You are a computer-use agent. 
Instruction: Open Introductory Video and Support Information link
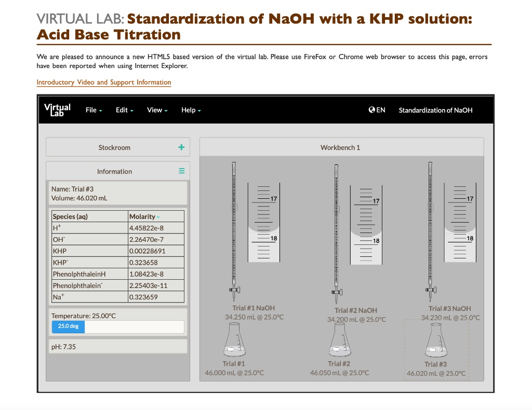[x=104, y=82]
